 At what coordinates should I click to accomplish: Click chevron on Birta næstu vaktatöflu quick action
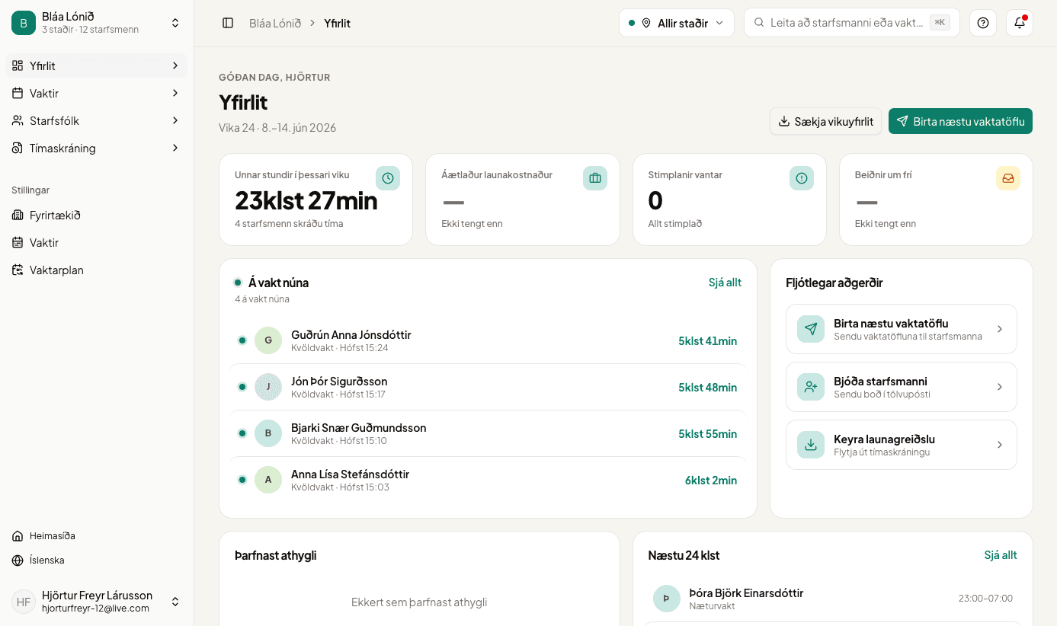[x=1000, y=329]
